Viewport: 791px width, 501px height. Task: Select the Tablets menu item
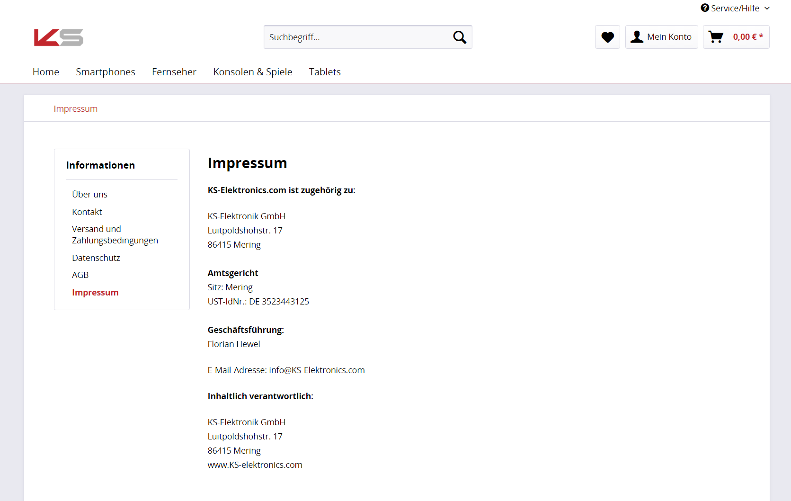point(325,72)
